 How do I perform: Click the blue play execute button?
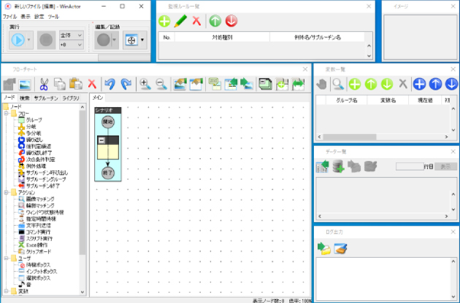coord(18,40)
